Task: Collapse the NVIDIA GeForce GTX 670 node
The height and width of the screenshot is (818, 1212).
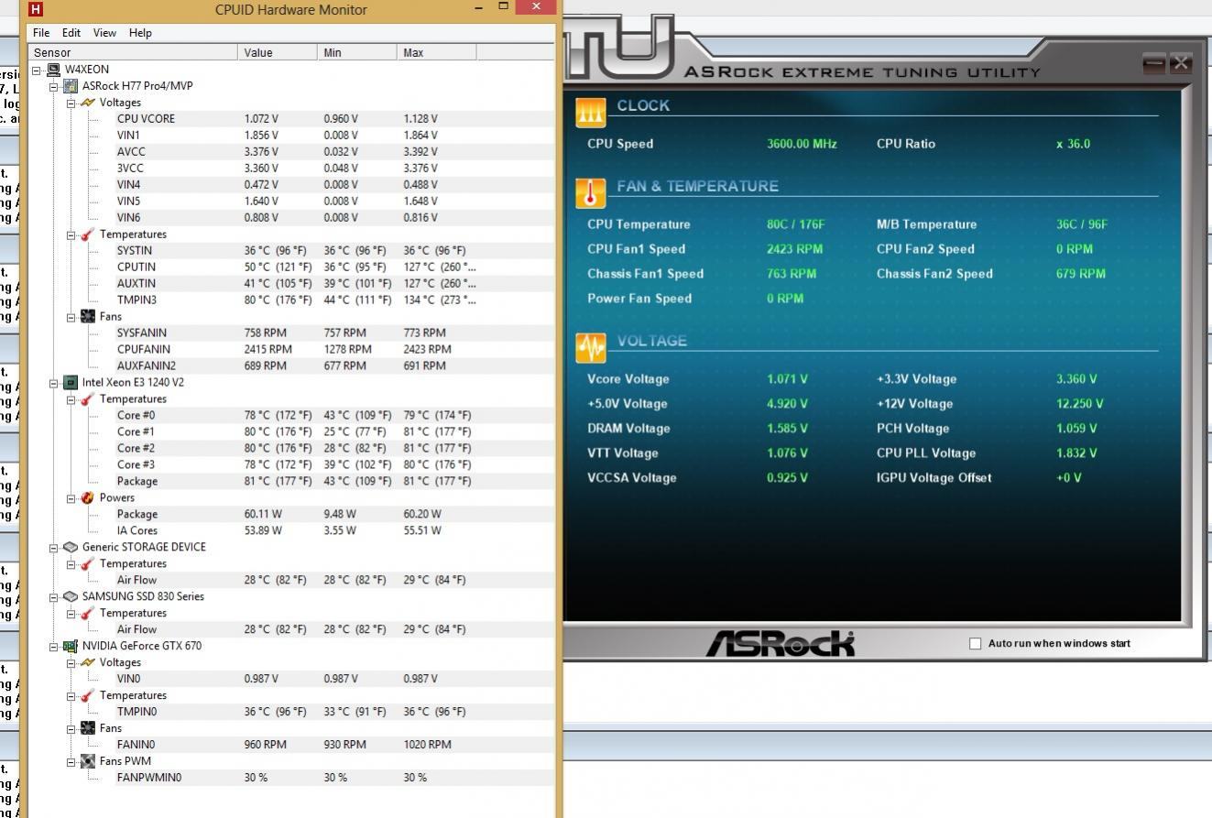Action: click(53, 647)
